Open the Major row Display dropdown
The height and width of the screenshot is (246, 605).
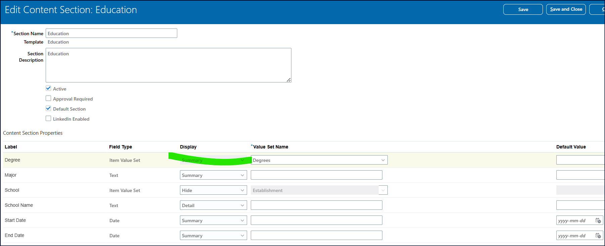[214, 175]
